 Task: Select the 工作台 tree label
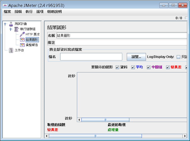point(19,50)
